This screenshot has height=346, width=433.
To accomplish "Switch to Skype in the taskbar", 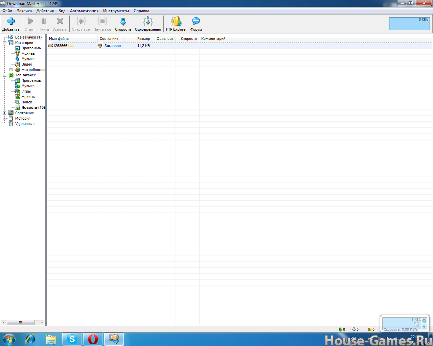I will click(x=72, y=339).
